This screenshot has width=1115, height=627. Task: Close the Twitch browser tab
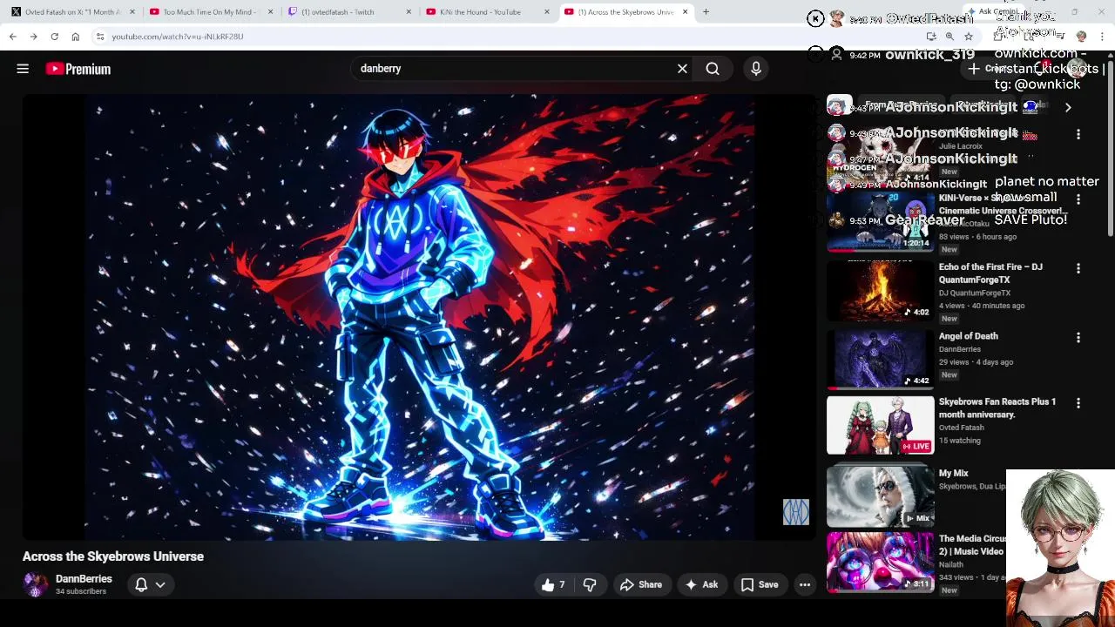click(x=409, y=12)
